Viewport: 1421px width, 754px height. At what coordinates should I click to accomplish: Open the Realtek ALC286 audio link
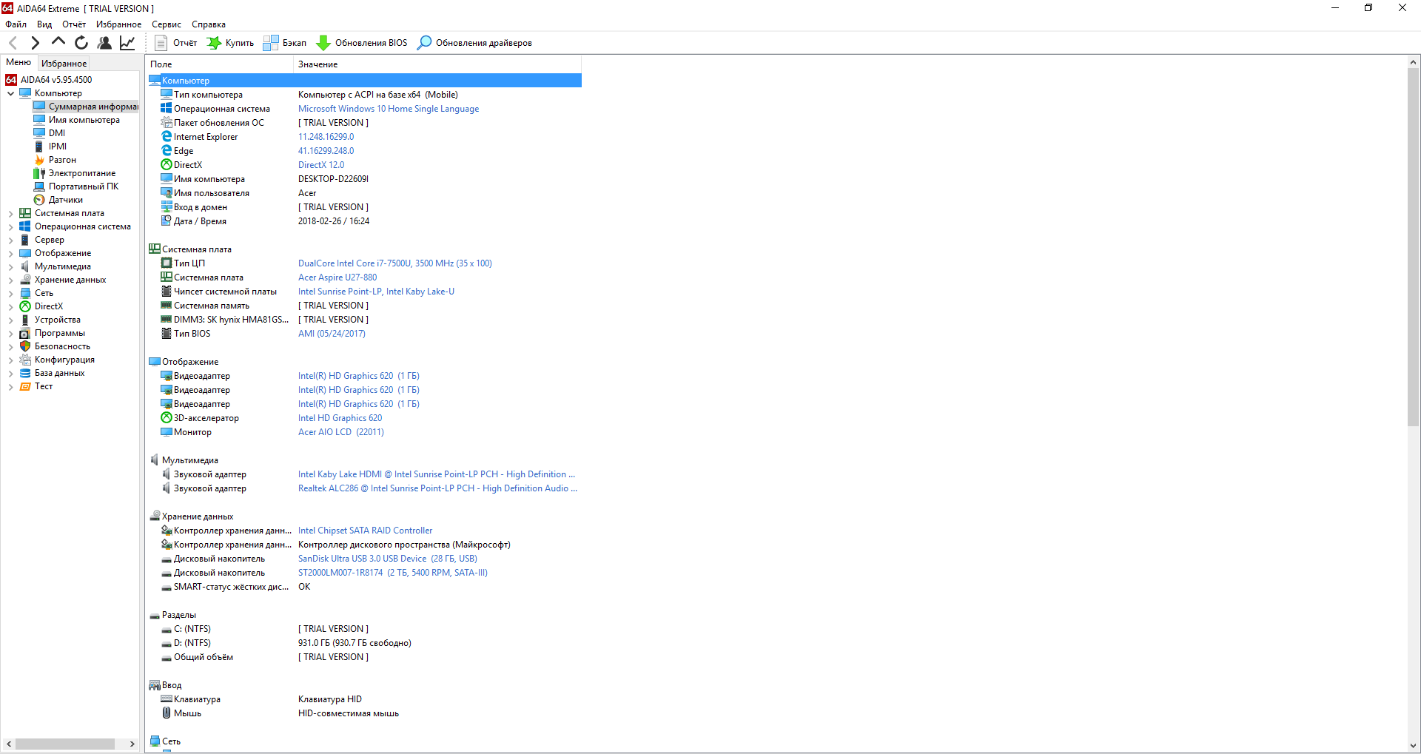pyautogui.click(x=437, y=488)
